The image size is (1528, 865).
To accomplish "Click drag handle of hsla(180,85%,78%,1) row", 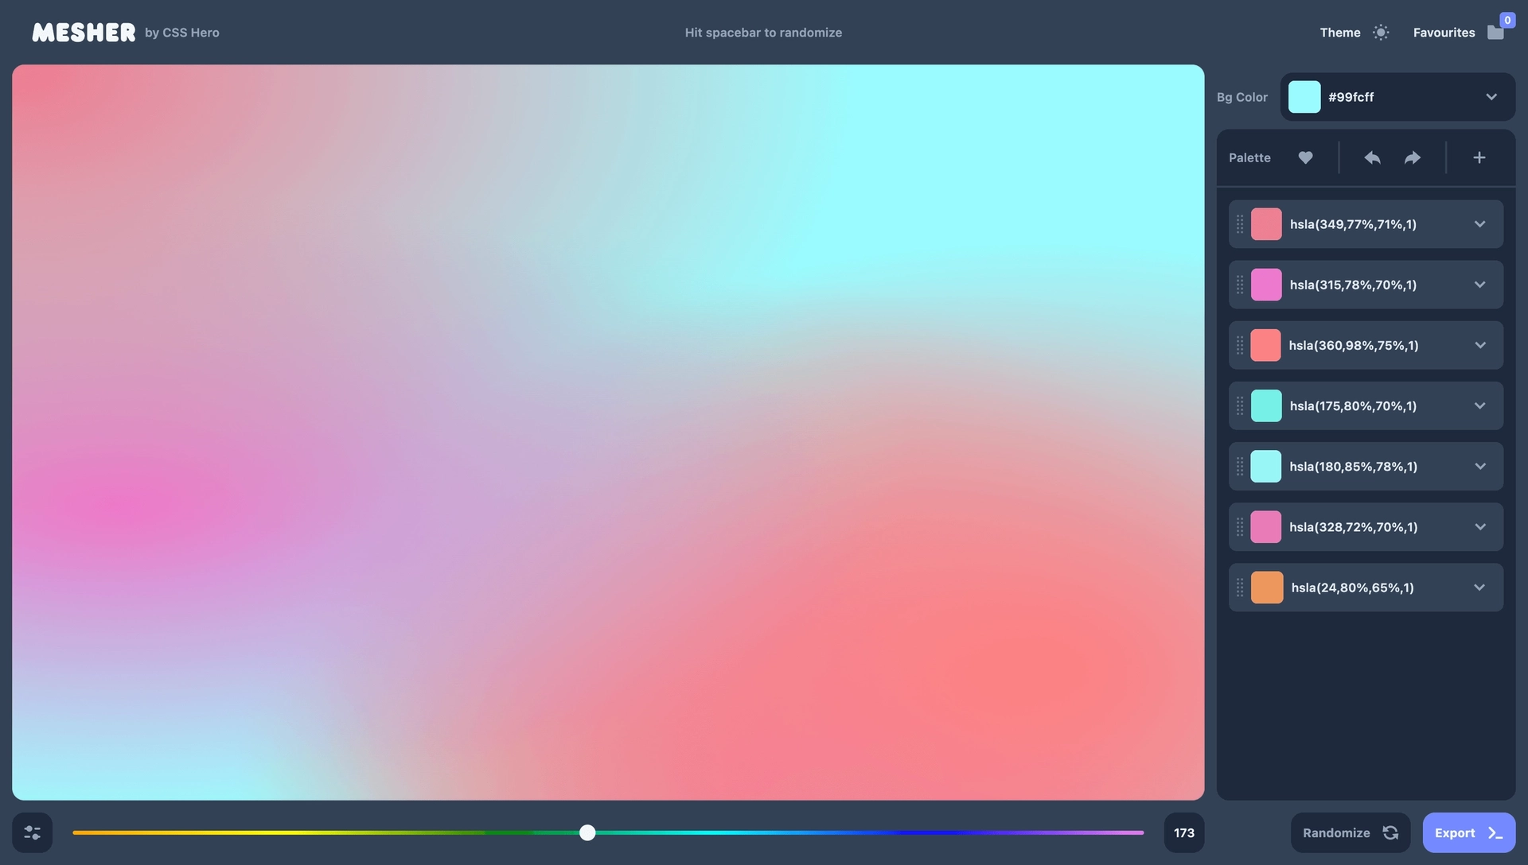I will [x=1240, y=466].
